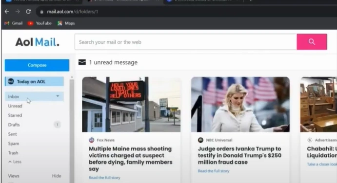Reload the page with the refresh icon
Viewport: 337px width, 183px height.
[28, 12]
